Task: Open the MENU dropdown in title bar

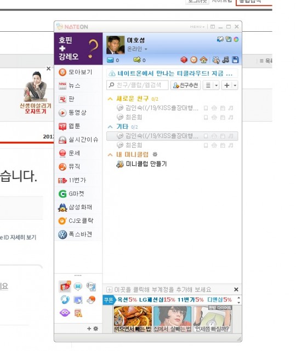Action: tap(197, 27)
